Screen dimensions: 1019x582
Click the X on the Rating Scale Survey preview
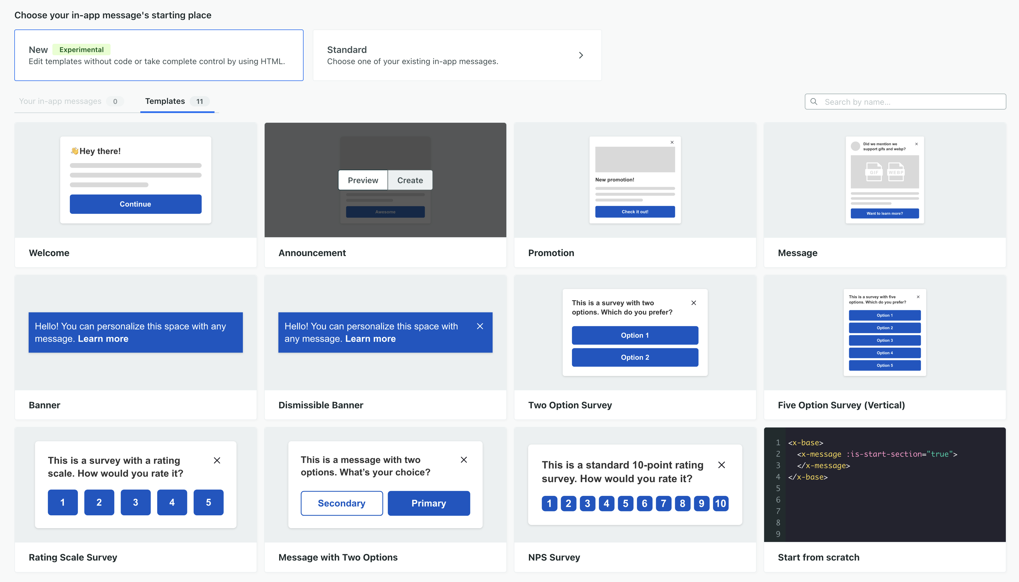point(217,460)
